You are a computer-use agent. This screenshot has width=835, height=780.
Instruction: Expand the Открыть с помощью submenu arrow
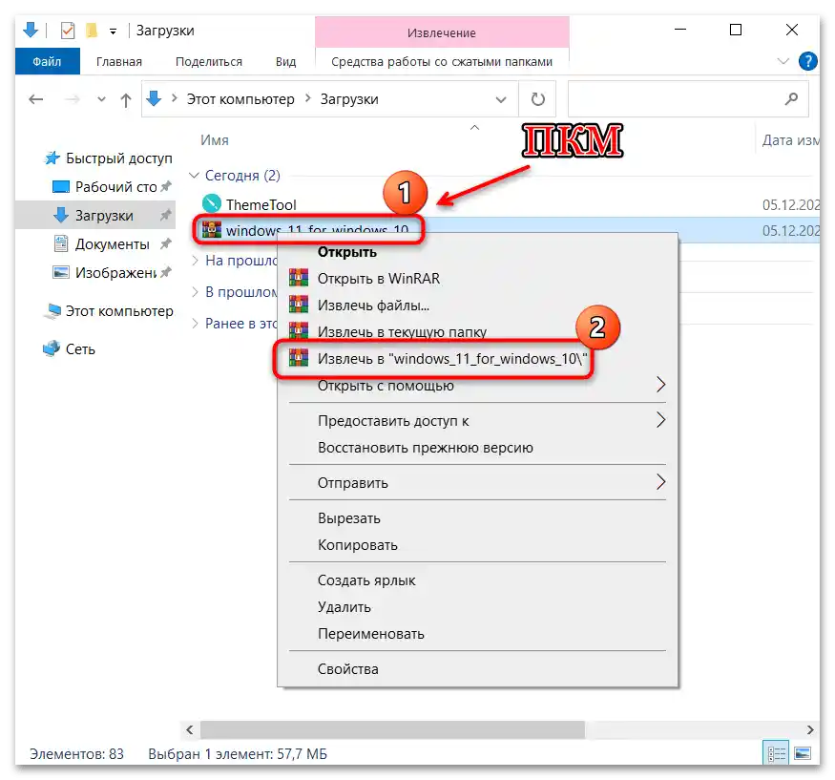point(661,385)
